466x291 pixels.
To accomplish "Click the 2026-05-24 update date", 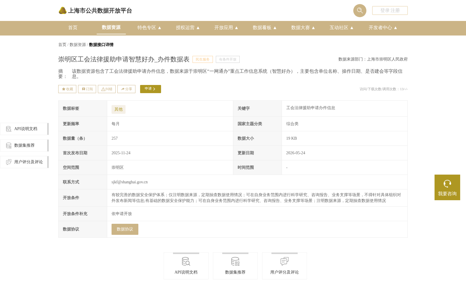I will click(x=296, y=153).
